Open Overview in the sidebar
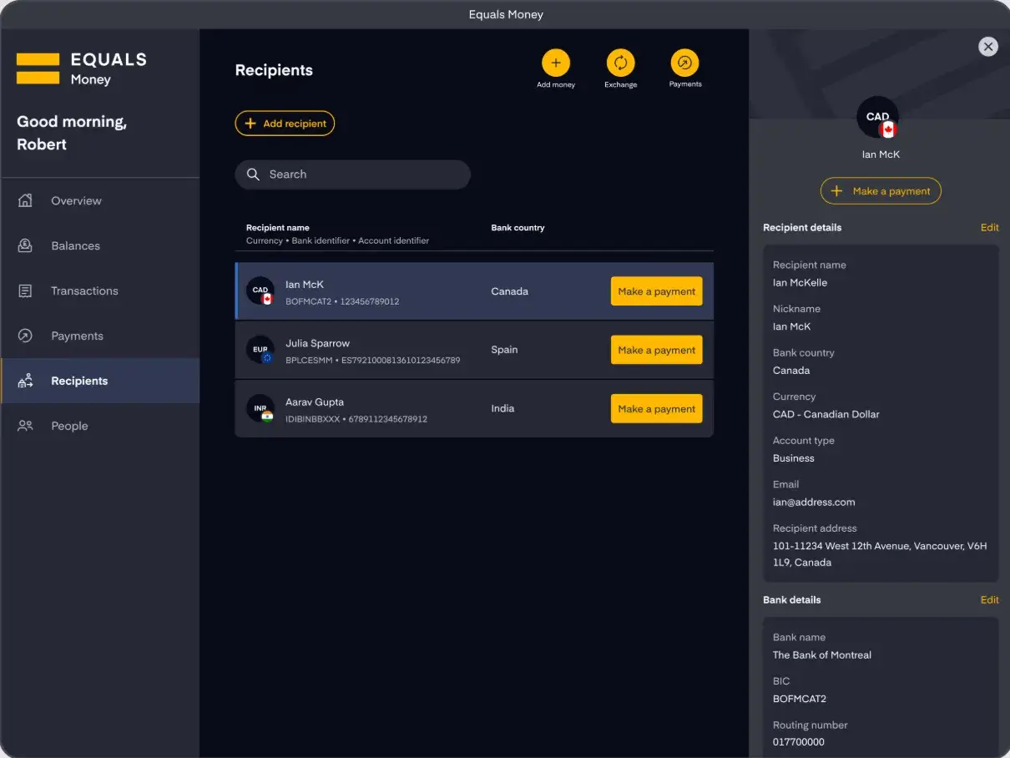This screenshot has width=1010, height=758. (x=76, y=201)
